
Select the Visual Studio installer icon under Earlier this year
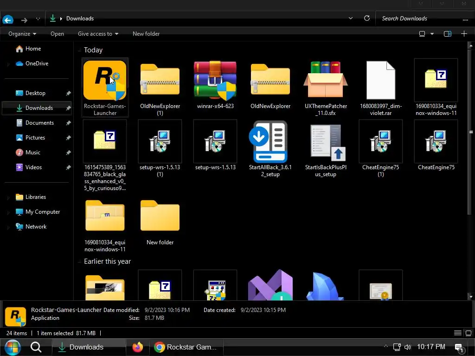(x=270, y=285)
